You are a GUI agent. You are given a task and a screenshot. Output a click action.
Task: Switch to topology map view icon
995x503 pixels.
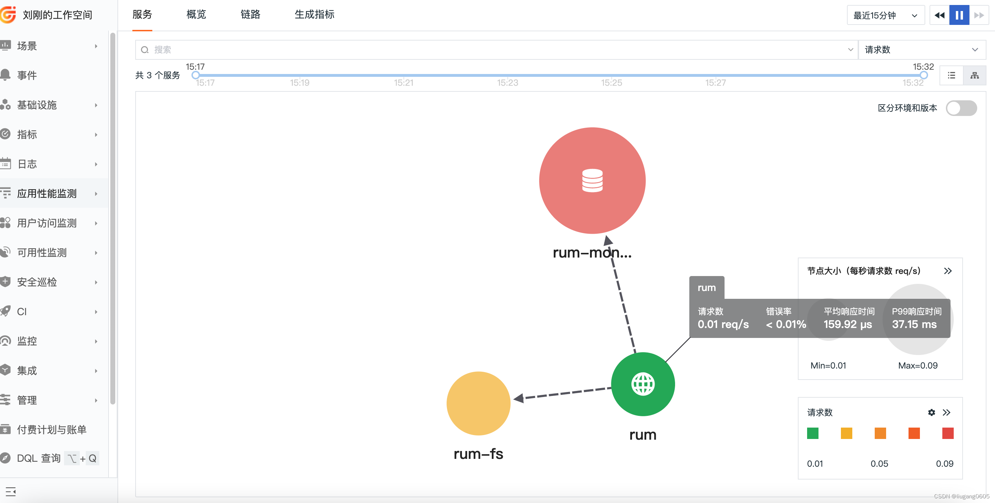(x=974, y=75)
